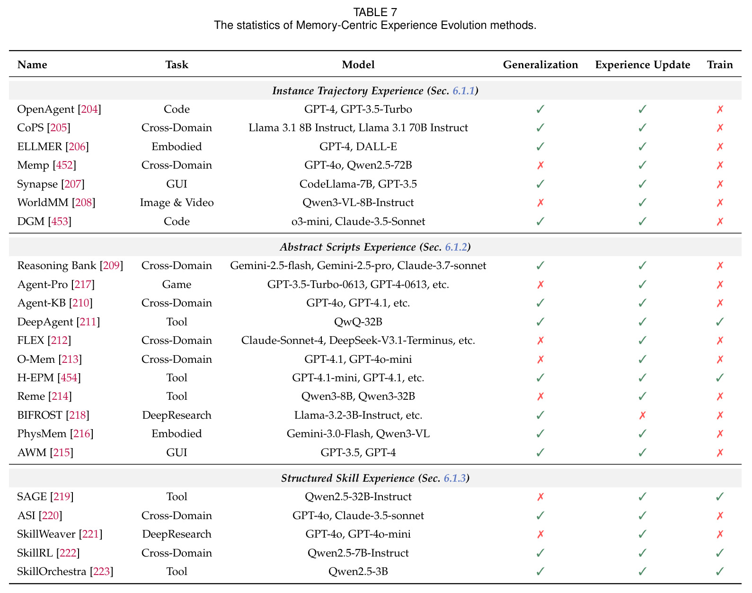Open citation link 220 for ASI
The image size is (752, 593).
(50, 516)
